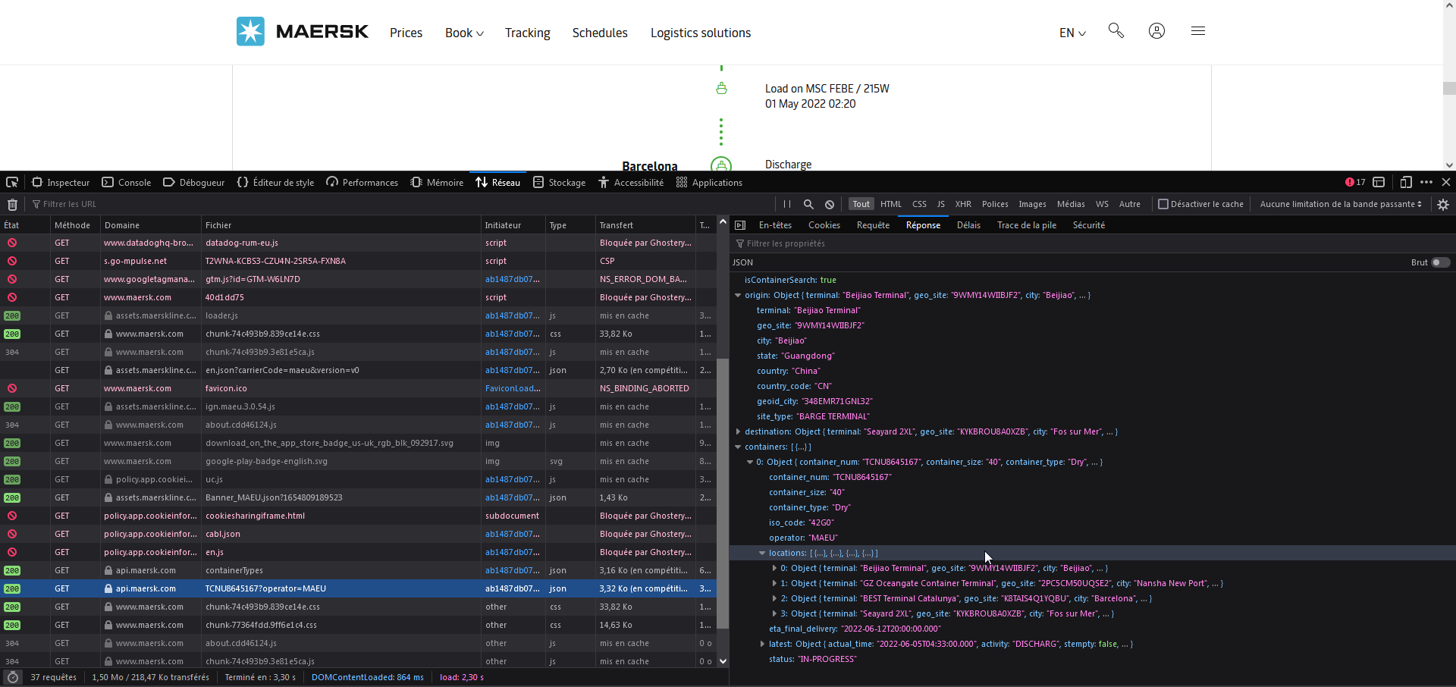Viewport: 1456px width, 687px height.
Task: Open the Console panel
Action: 127,182
